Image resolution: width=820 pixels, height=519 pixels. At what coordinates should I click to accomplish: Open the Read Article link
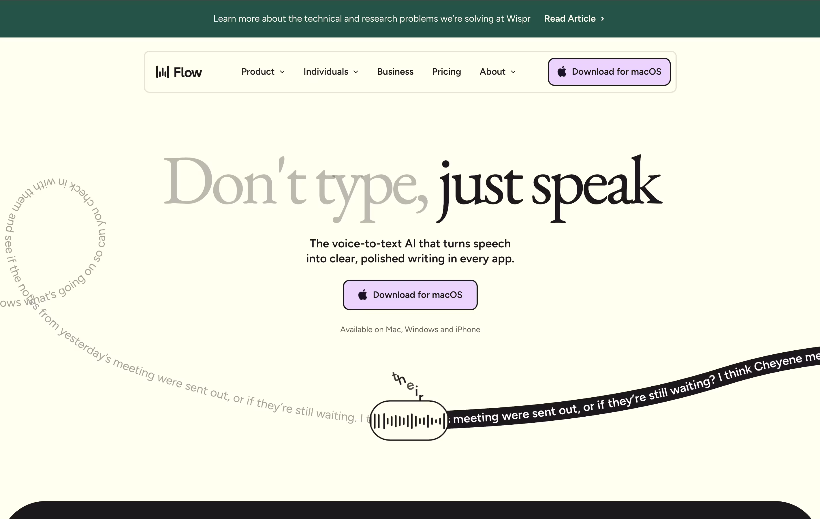tap(574, 19)
